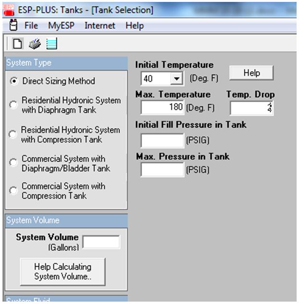
Task: Click the Max. Pressure in Tank label
Action: coord(183,156)
